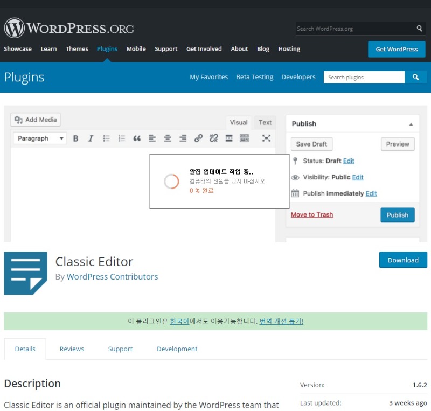Click the plugin search magnifier button
This screenshot has height=411, width=431.
point(415,77)
